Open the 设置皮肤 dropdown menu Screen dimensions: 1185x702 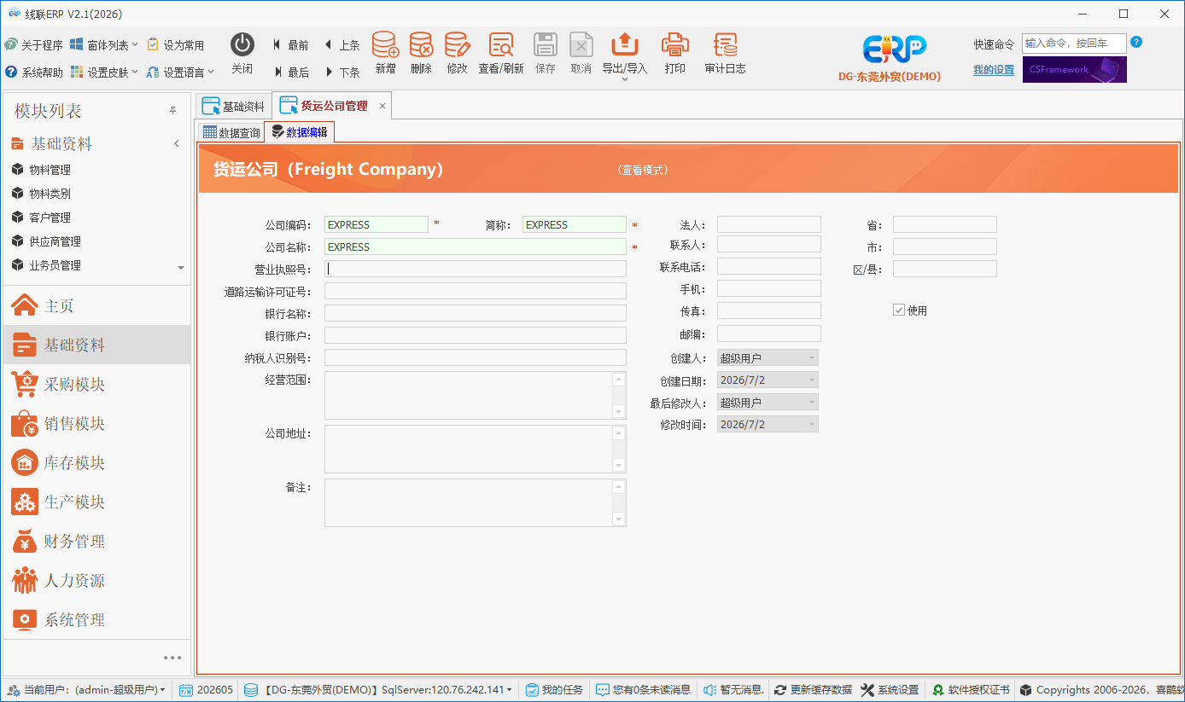pos(105,73)
